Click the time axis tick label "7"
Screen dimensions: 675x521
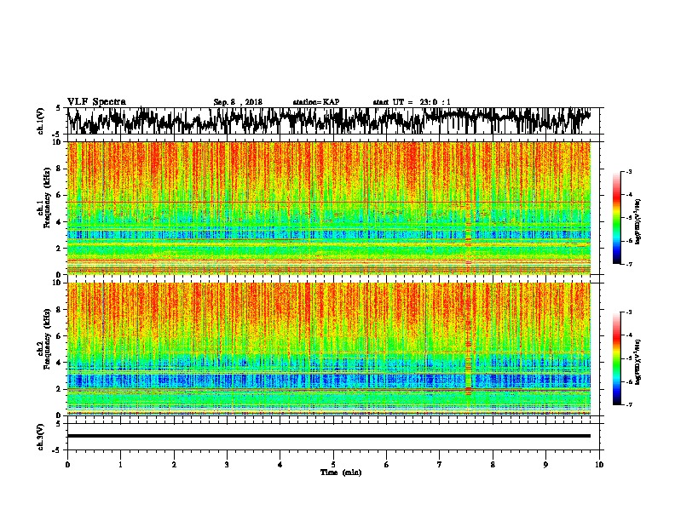tap(440, 465)
